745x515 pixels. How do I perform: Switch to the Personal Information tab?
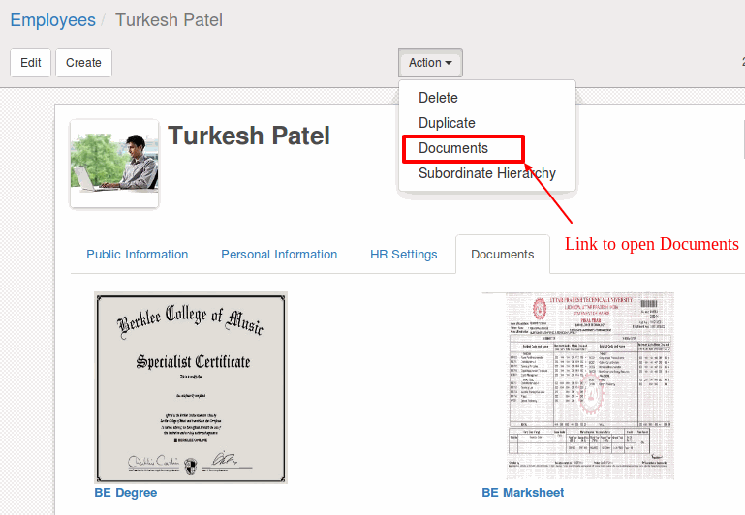point(279,255)
